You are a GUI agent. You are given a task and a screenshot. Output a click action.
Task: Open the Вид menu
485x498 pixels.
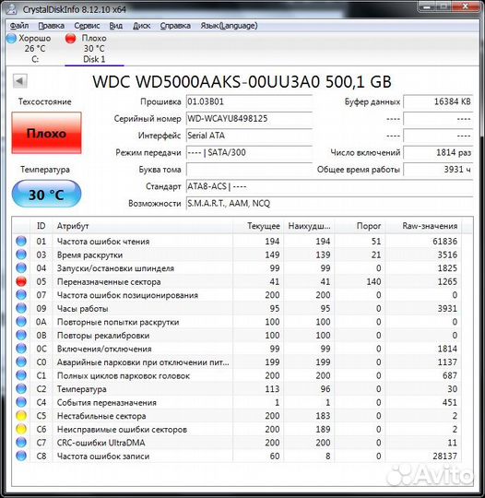116,26
